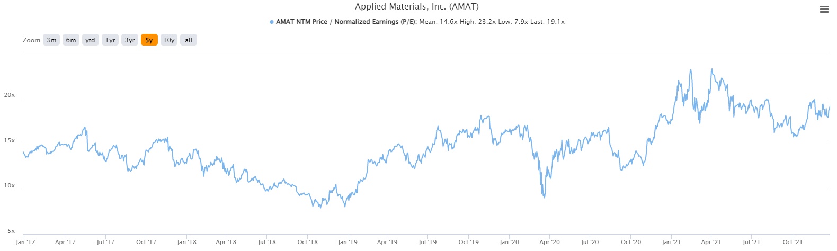Click the Oct '21 x-axis label
The width and height of the screenshot is (837, 251).
point(792,242)
